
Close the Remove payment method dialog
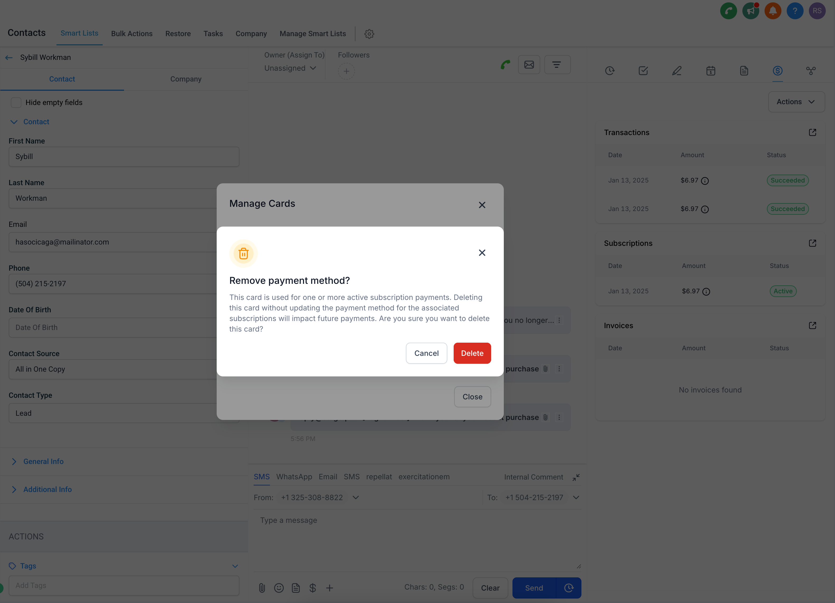tap(482, 253)
